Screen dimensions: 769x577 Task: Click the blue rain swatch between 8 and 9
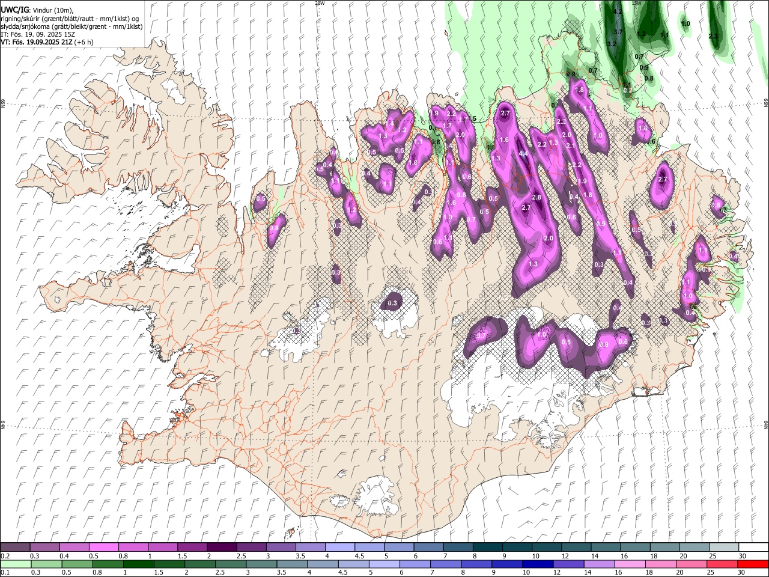click(x=477, y=564)
